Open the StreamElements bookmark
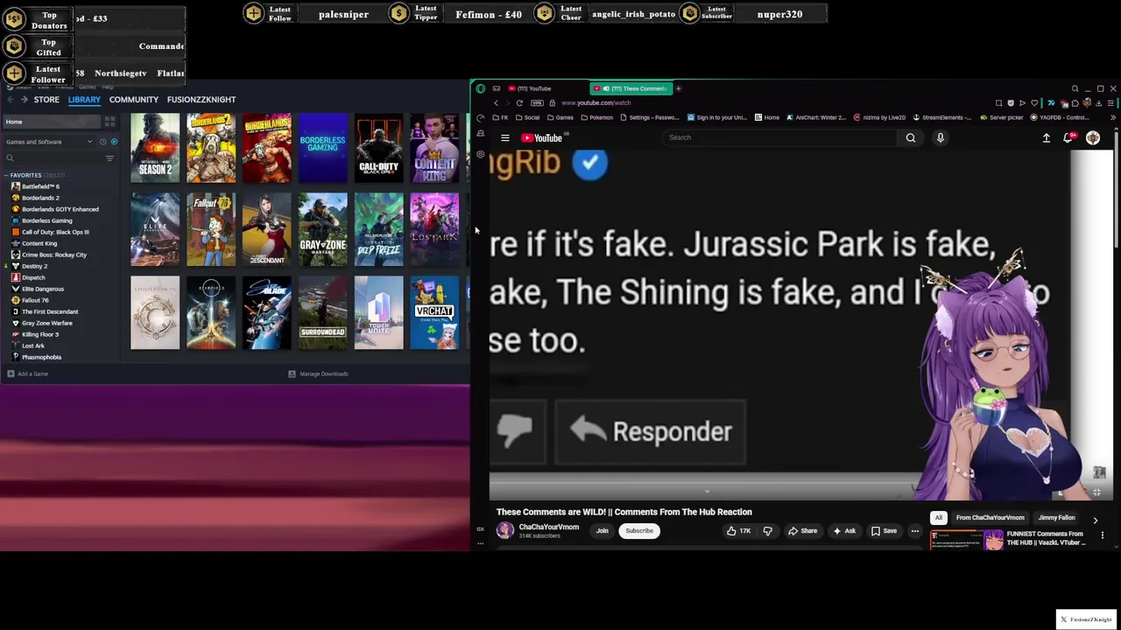Image resolution: width=1121 pixels, height=630 pixels. (x=942, y=117)
